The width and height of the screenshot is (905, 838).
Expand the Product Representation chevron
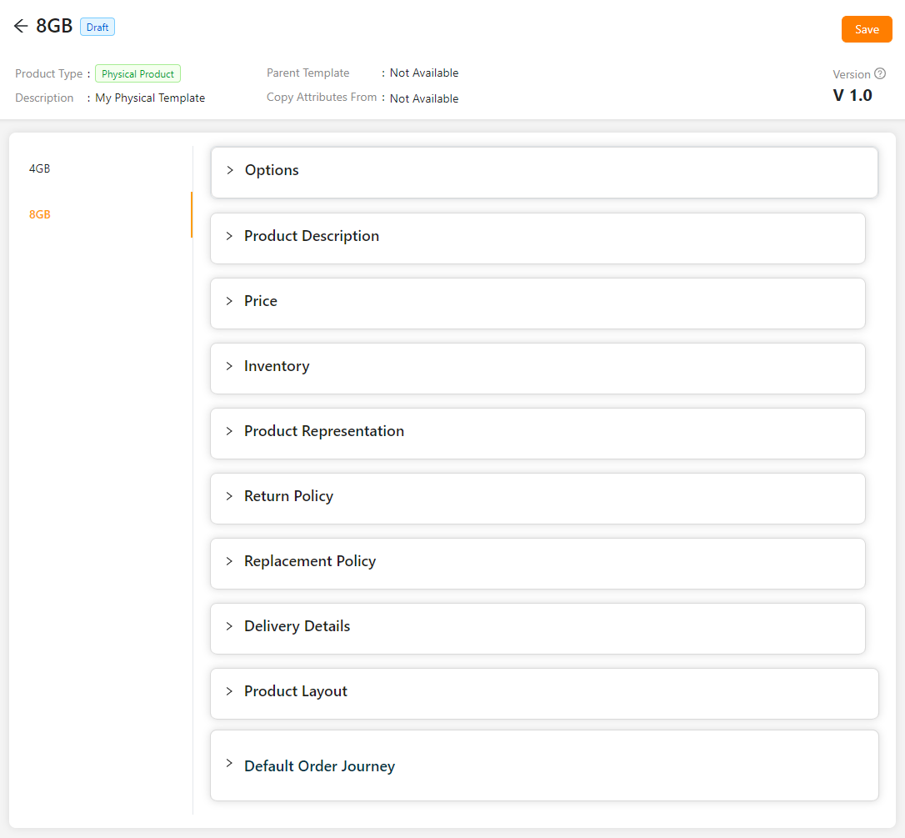(x=229, y=431)
